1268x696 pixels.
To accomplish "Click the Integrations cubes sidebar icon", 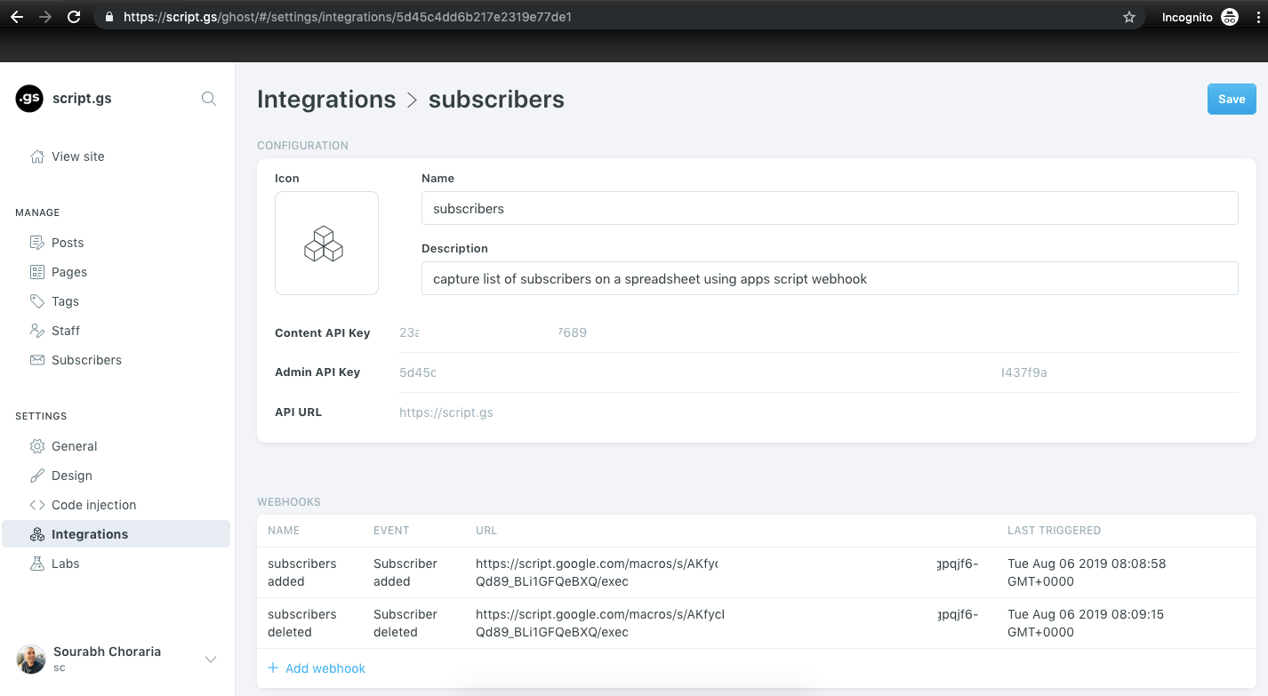I will click(37, 534).
